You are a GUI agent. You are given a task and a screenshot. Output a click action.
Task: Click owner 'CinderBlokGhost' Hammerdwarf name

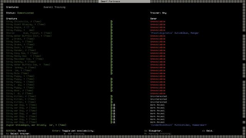click(178, 125)
